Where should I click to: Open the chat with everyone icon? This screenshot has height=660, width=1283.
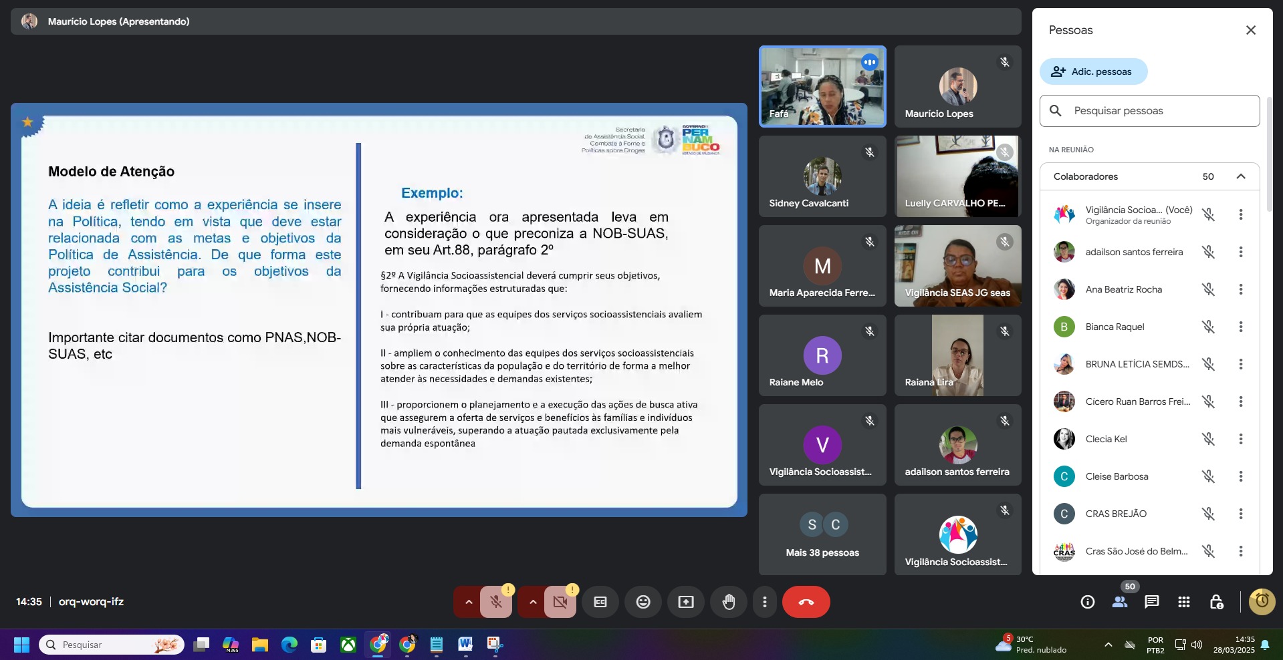(x=1151, y=602)
